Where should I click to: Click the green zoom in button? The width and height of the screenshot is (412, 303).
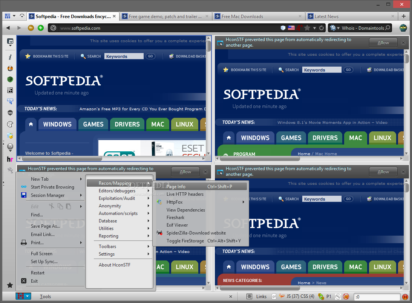40,28
